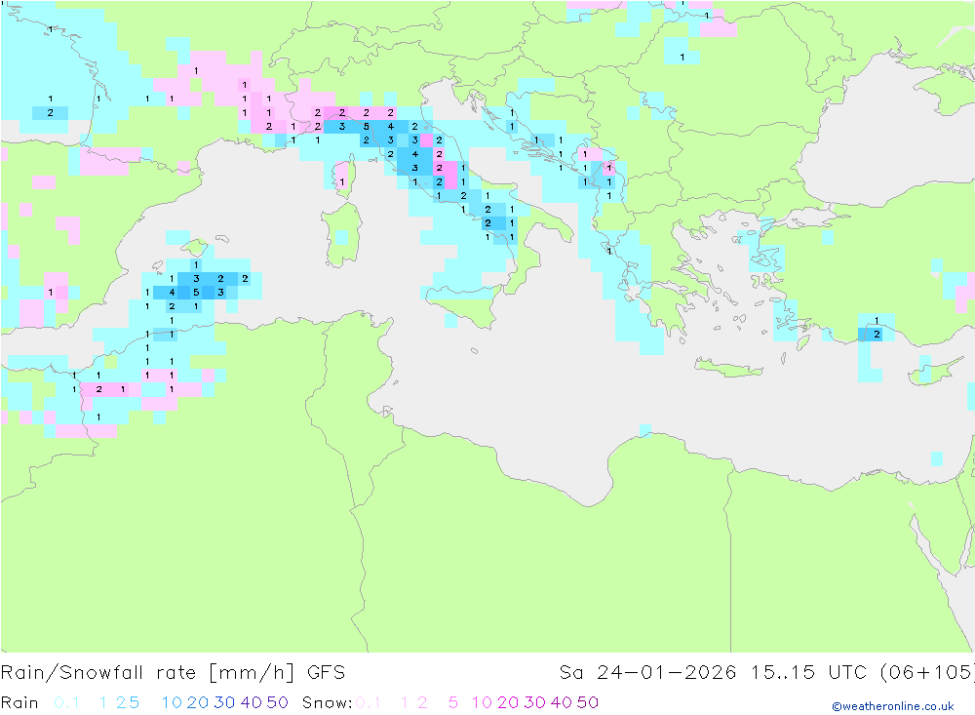
Task: Click the 'Rain' legend label
Action: (x=19, y=702)
